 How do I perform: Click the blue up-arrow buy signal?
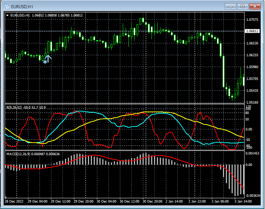pos(48,58)
